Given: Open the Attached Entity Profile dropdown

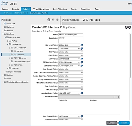Looking at the screenshot, I should pos(79,93).
